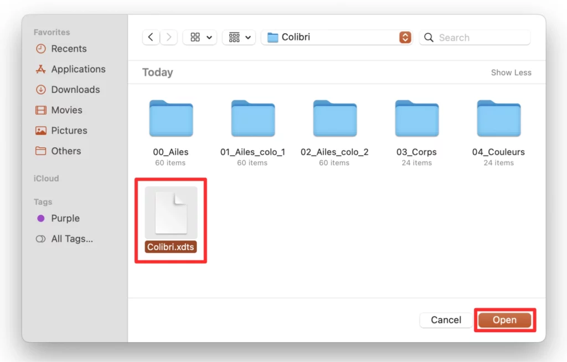Select the Purple tag in sidebar
Screen dimensions: 567x362
coord(58,219)
